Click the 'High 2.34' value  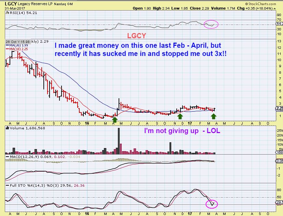pos(161,8)
